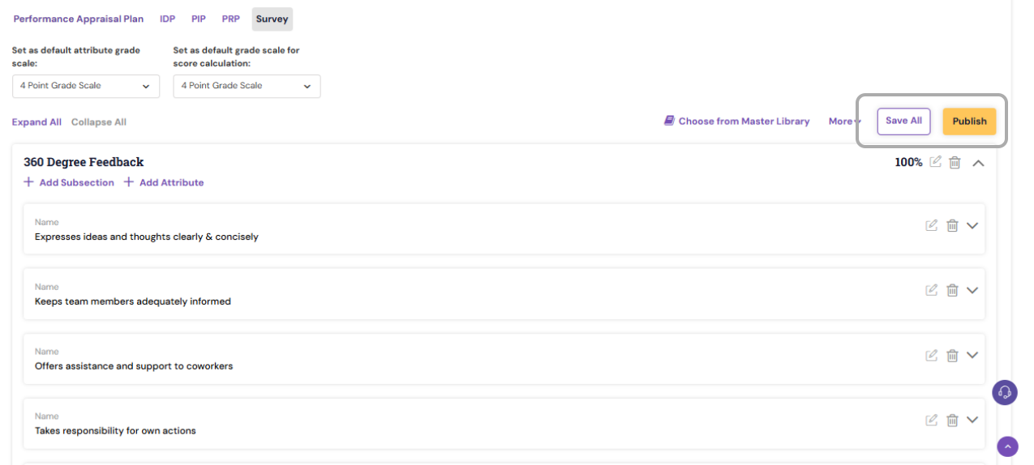The height and width of the screenshot is (465, 1034).
Task: Switch to the PIP tab
Action: pyautogui.click(x=199, y=19)
